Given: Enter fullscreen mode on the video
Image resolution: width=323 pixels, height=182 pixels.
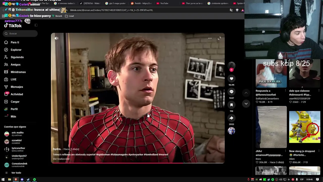Looking at the screenshot, I should click(x=219, y=38).
